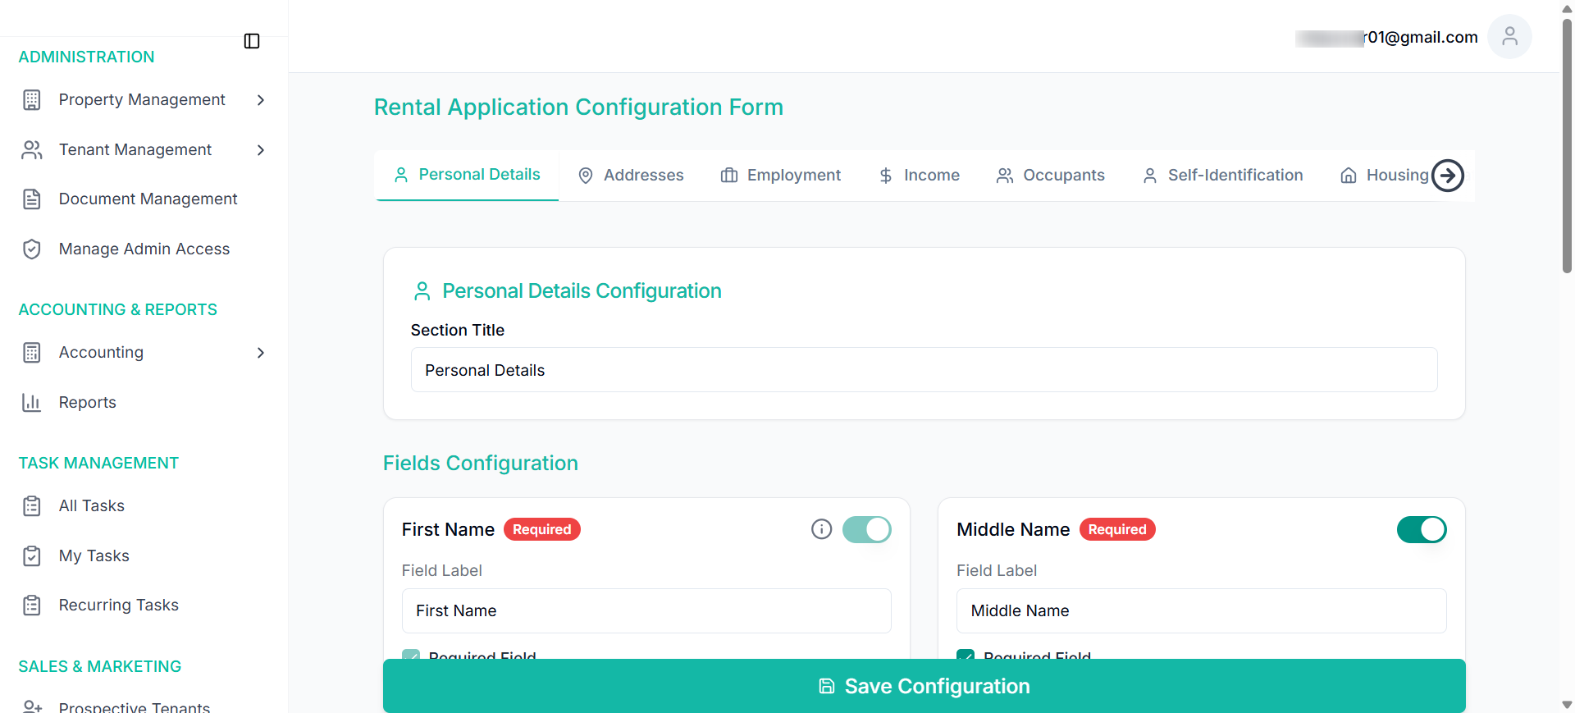
Task: Expand the Accounting submenu chevron
Action: click(261, 353)
